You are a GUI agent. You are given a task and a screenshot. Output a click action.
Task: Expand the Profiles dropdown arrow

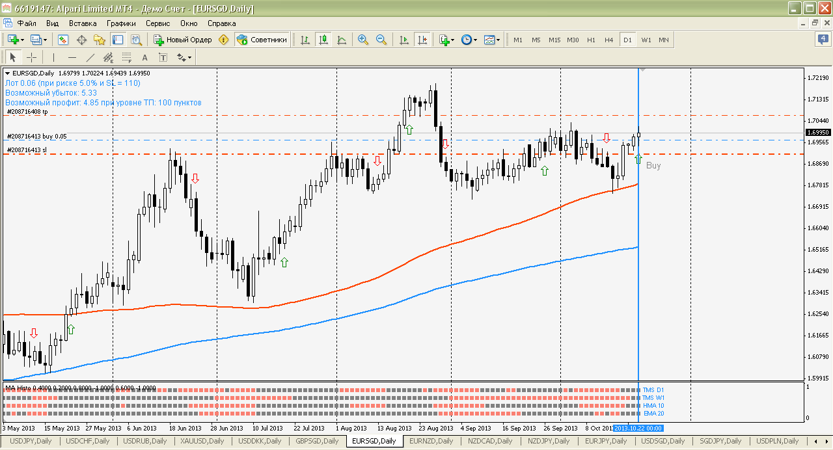(45, 40)
